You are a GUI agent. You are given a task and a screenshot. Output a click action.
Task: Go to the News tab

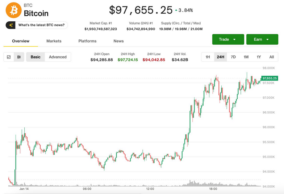pyautogui.click(x=118, y=41)
